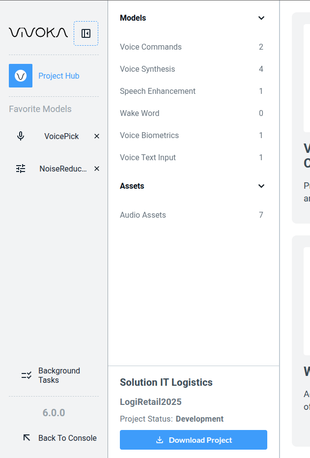The image size is (310, 458).
Task: Remove VoicePick from favorites
Action: coord(97,136)
